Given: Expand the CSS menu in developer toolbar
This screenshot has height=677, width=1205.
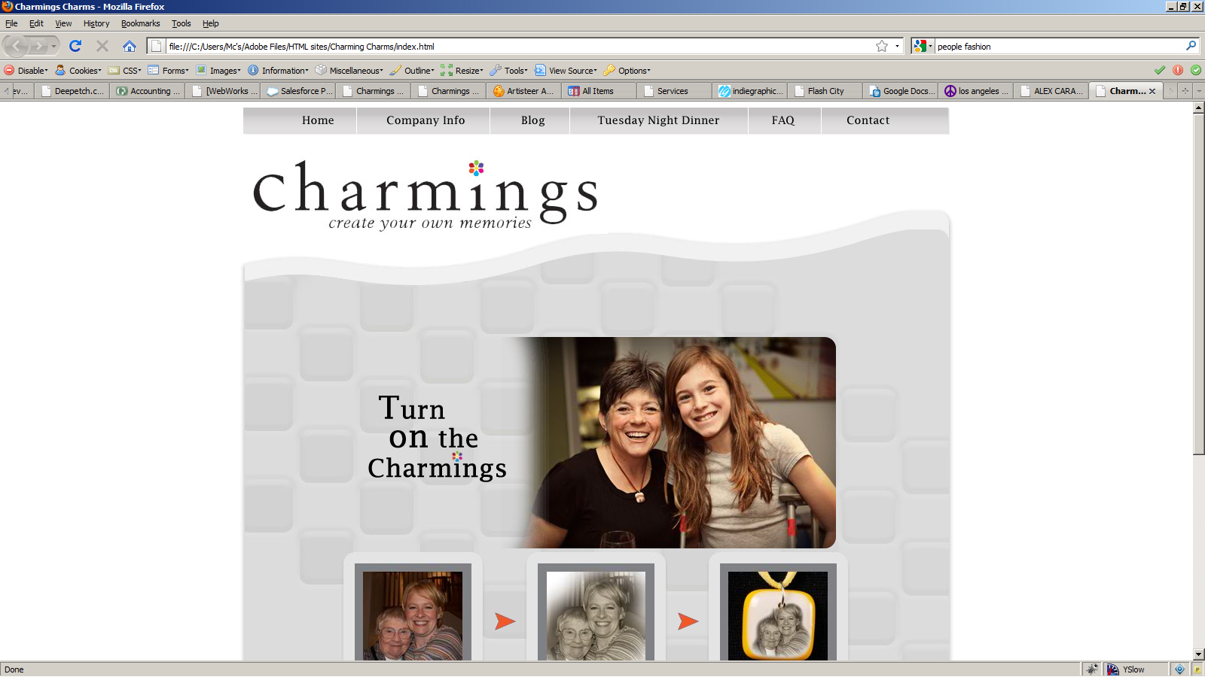Looking at the screenshot, I should pos(125,71).
